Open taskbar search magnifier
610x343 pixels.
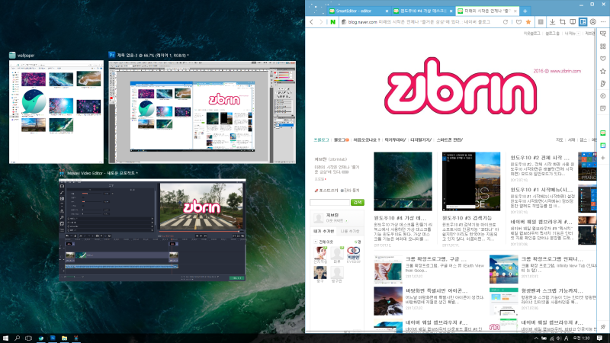point(17,338)
